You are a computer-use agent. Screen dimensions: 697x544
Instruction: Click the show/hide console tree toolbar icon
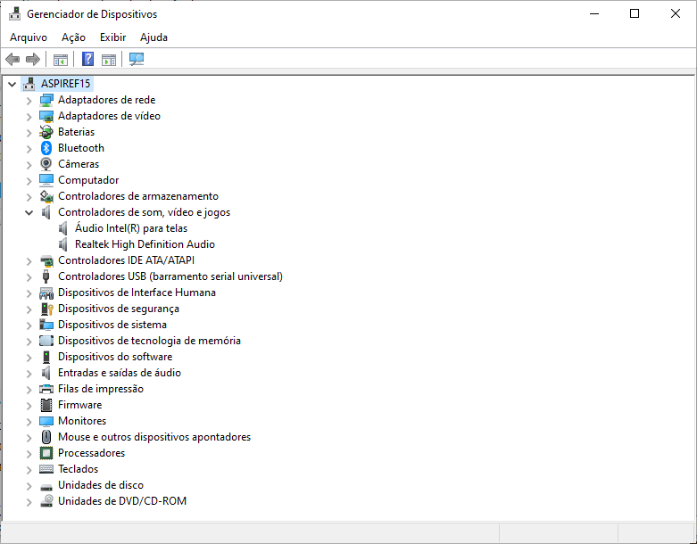[x=61, y=60]
